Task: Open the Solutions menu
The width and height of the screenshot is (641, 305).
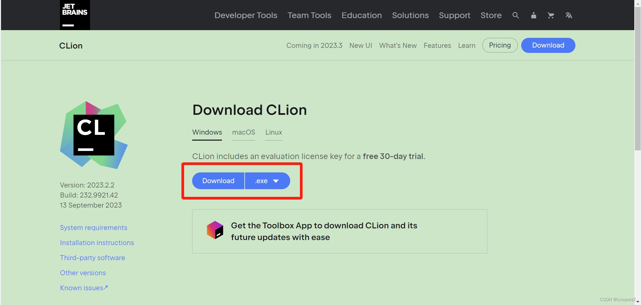Action: click(x=410, y=15)
